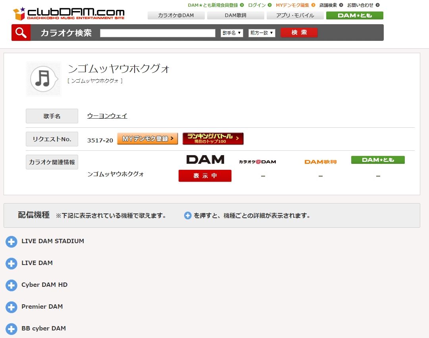The image size is (429, 338).
Task: Click the karaoke search text field
Action: coord(158,33)
